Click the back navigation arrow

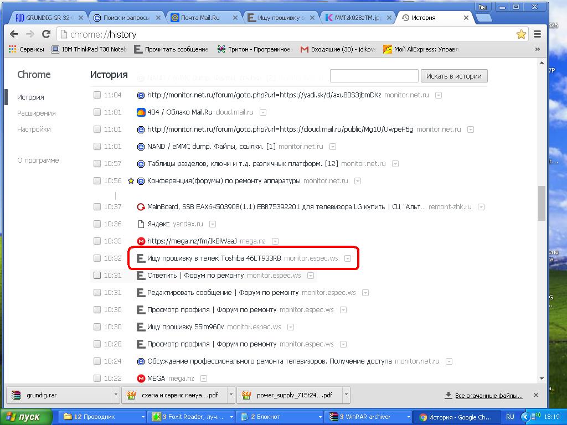(14, 34)
